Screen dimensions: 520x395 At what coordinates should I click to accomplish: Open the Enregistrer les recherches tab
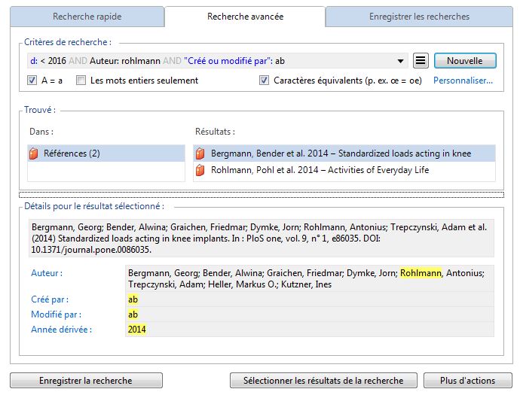[x=419, y=17]
